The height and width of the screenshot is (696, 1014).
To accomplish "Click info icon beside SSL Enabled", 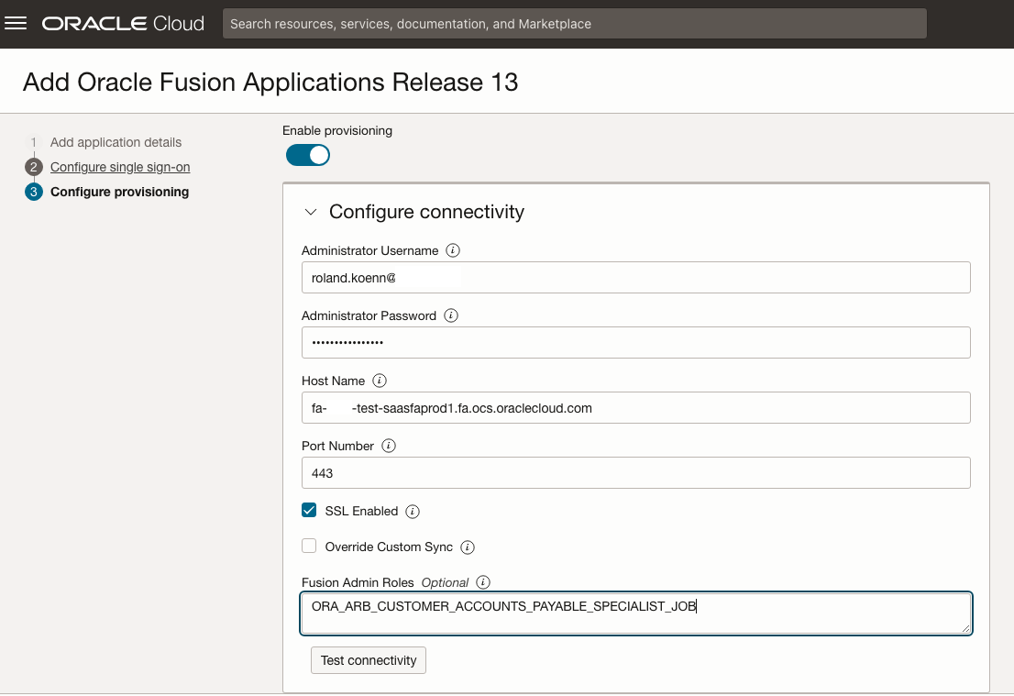I will coord(413,511).
